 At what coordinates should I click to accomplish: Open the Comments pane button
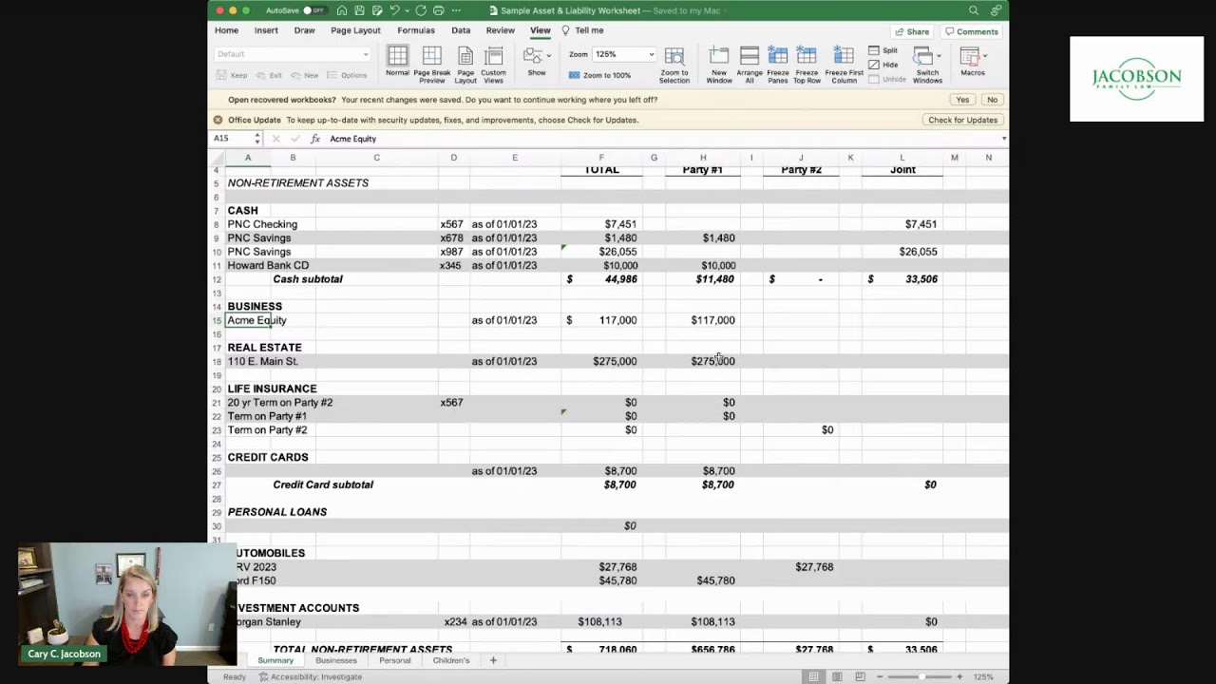click(x=972, y=31)
